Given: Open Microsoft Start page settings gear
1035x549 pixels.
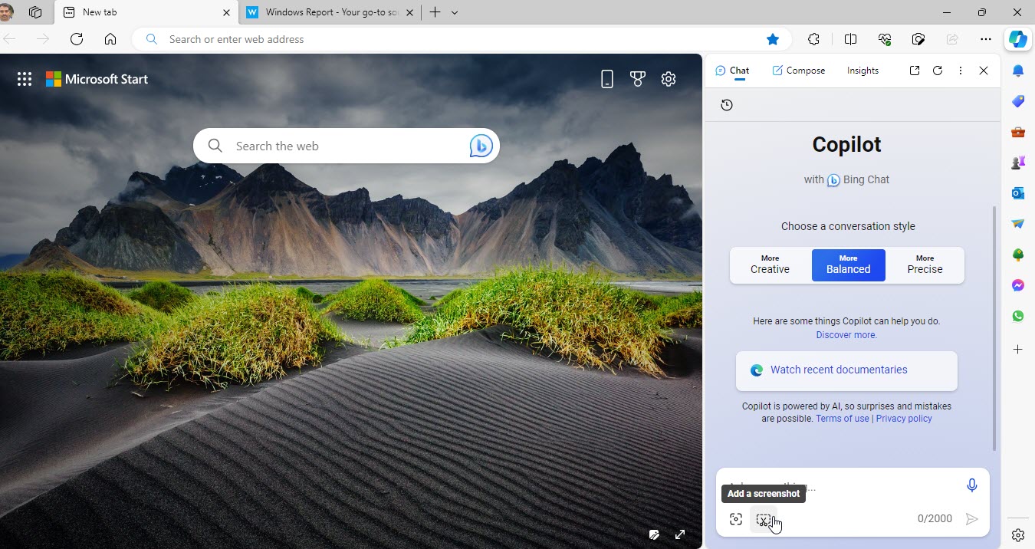Looking at the screenshot, I should tap(669, 79).
